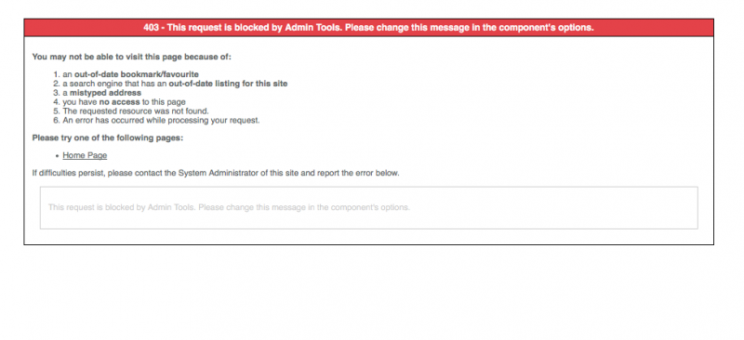Click the gray error message inside the bordered box
The width and height of the screenshot is (744, 340).
229,208
